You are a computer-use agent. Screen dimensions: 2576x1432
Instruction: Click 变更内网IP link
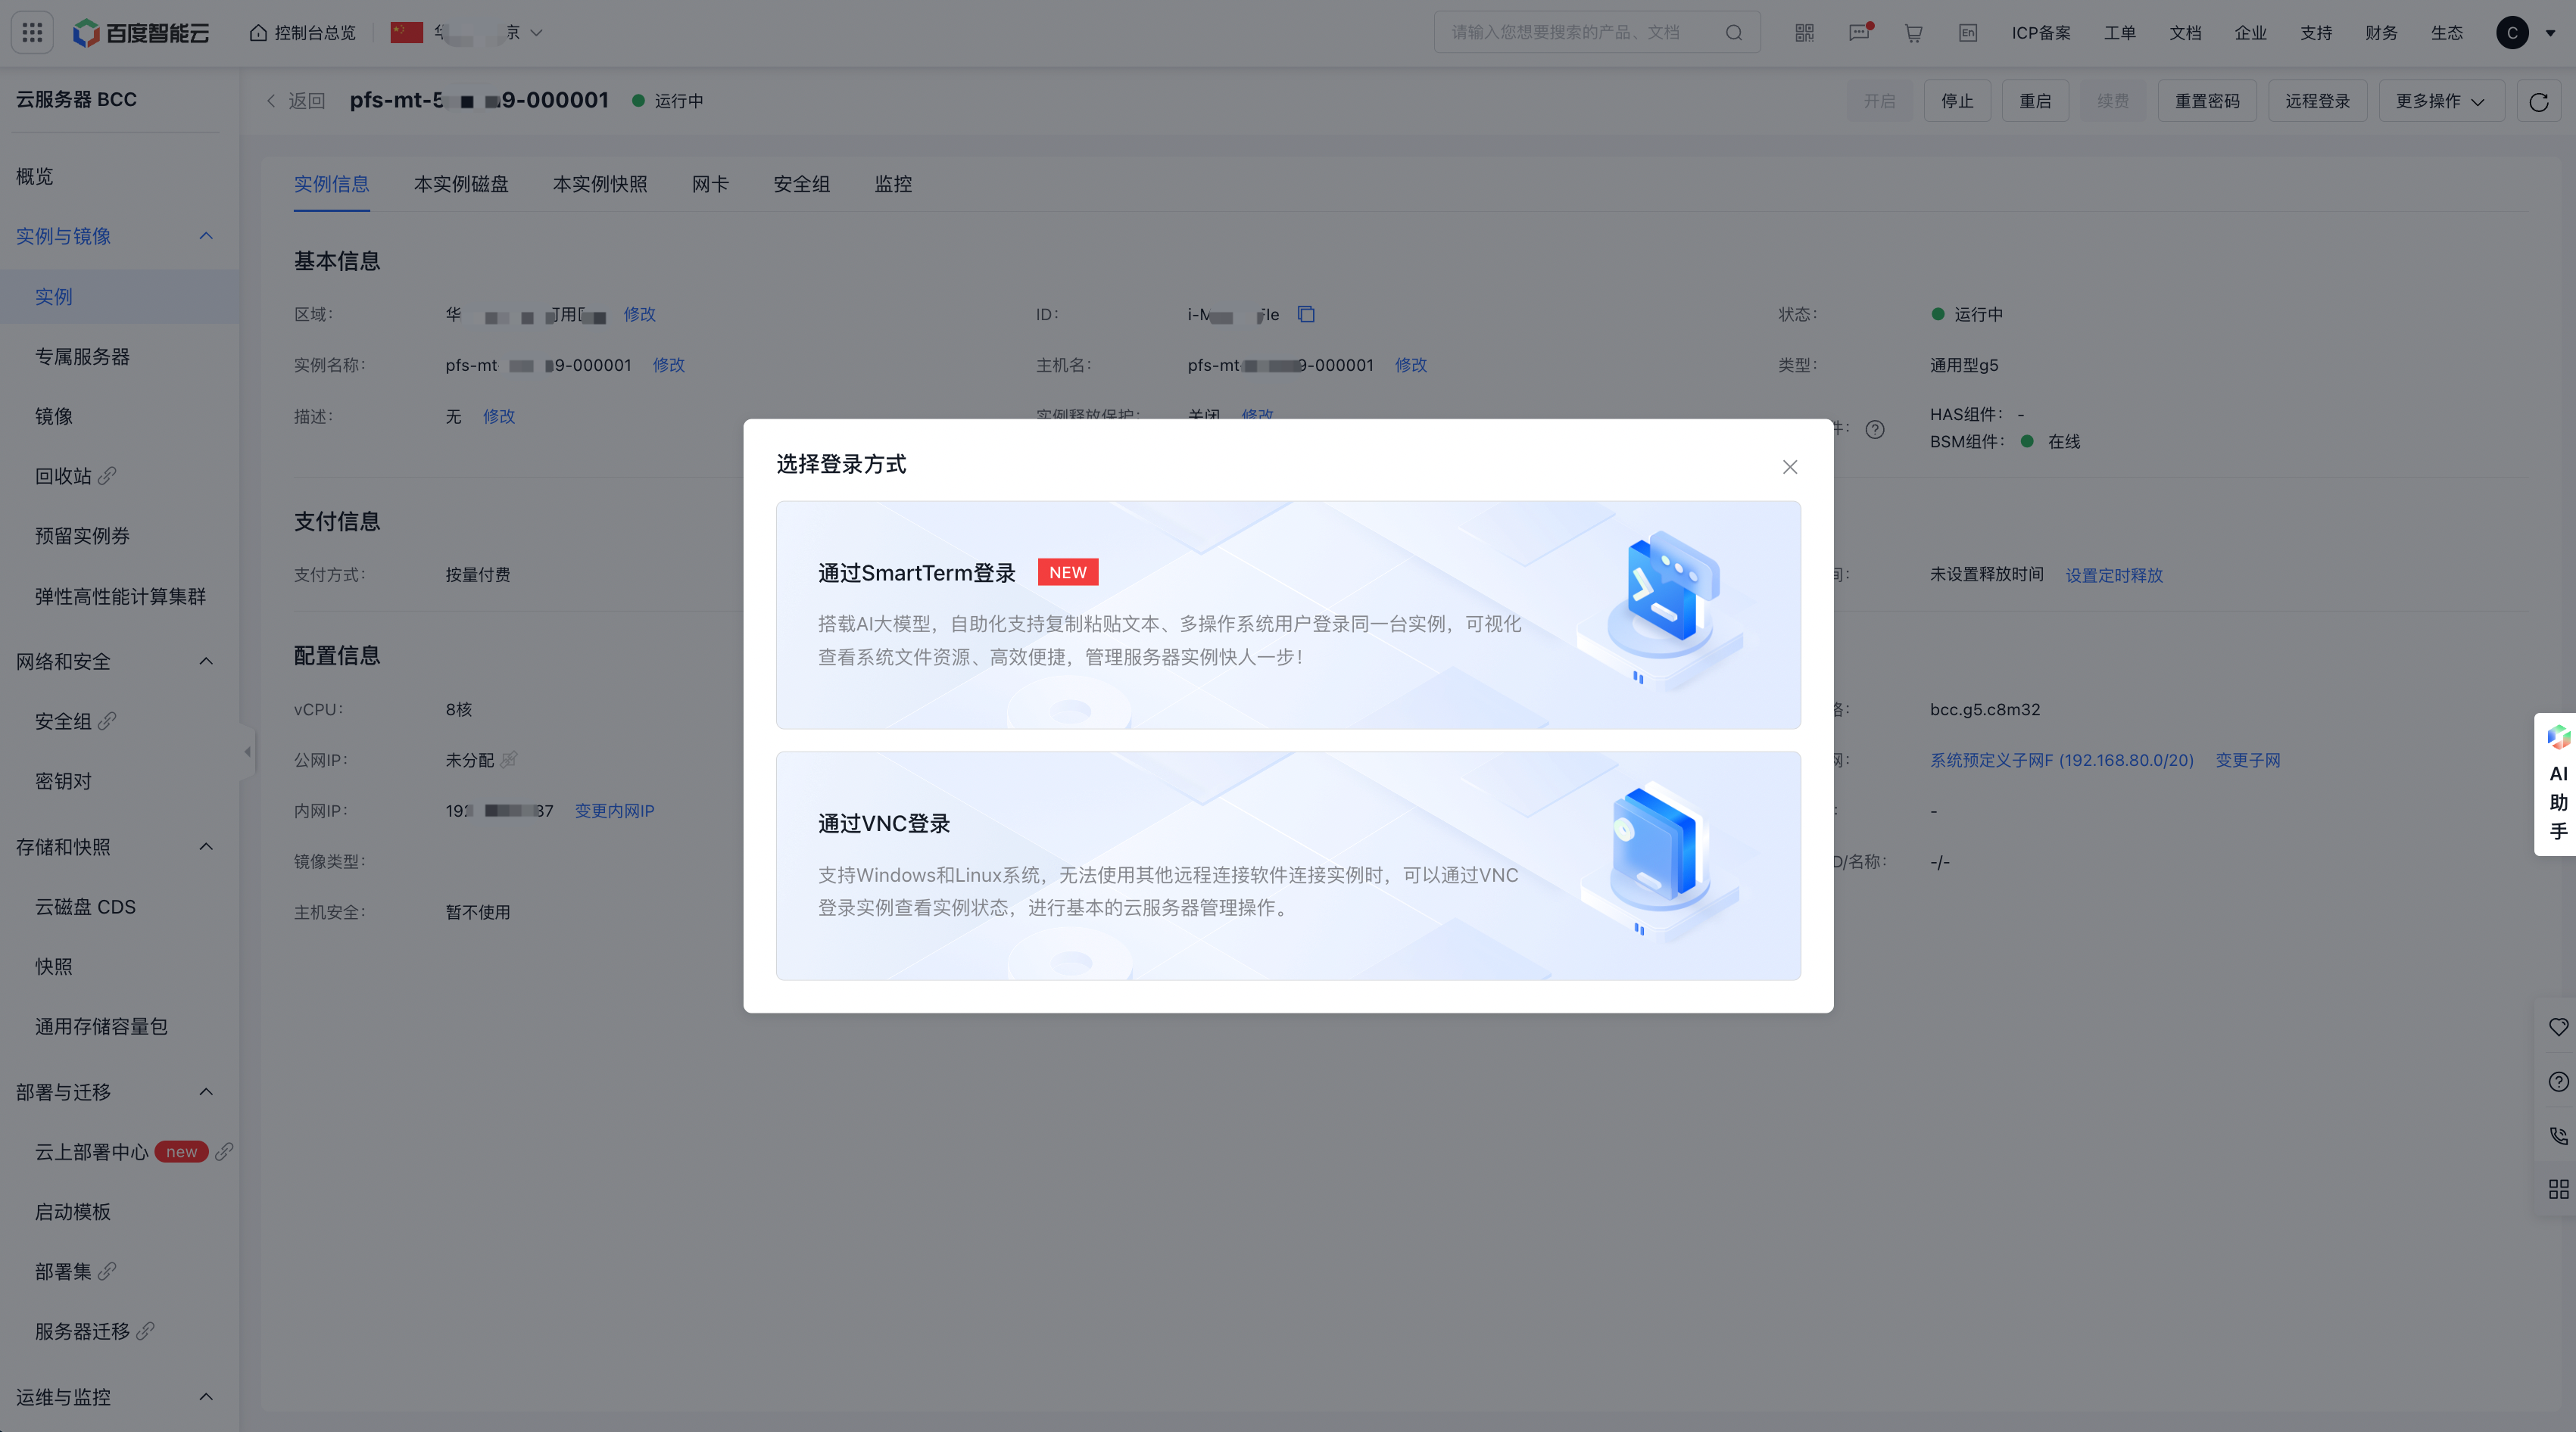pos(614,811)
